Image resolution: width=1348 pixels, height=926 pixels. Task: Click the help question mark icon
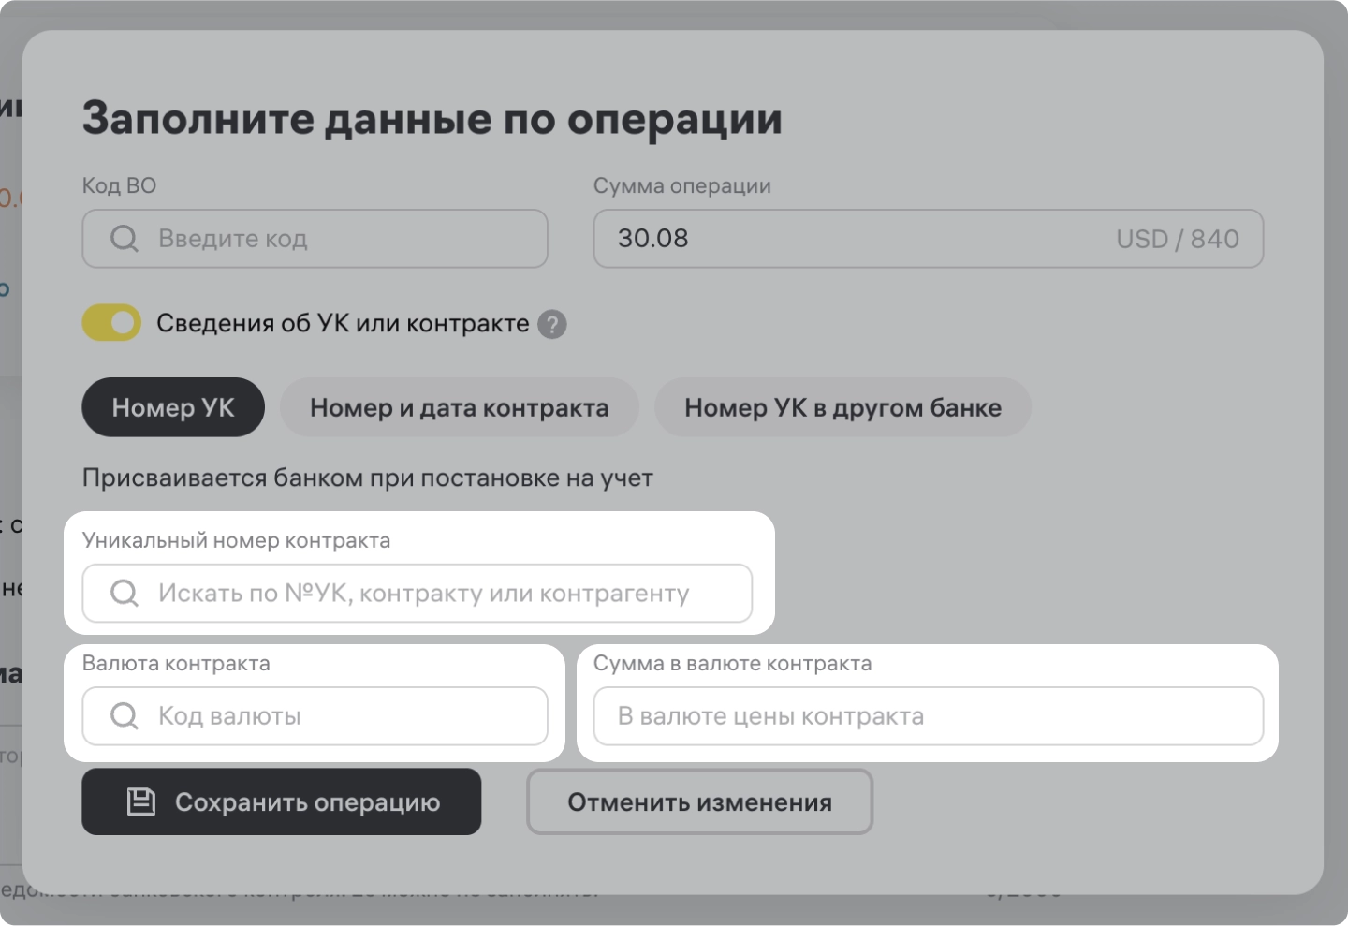click(x=552, y=324)
